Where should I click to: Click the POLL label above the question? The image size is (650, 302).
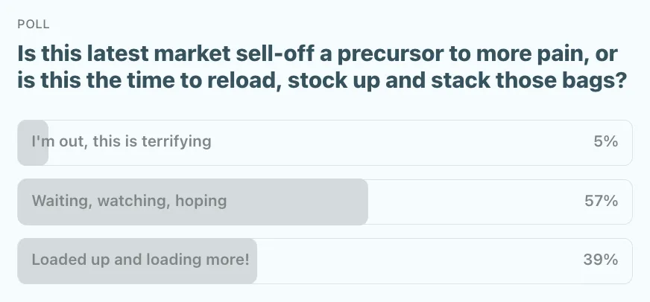click(34, 24)
